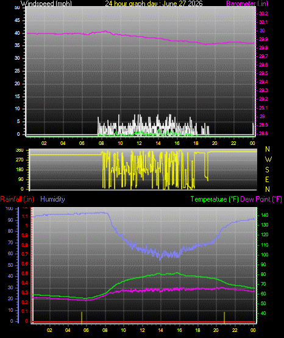Click the 40 temperature scale value

point(263,313)
